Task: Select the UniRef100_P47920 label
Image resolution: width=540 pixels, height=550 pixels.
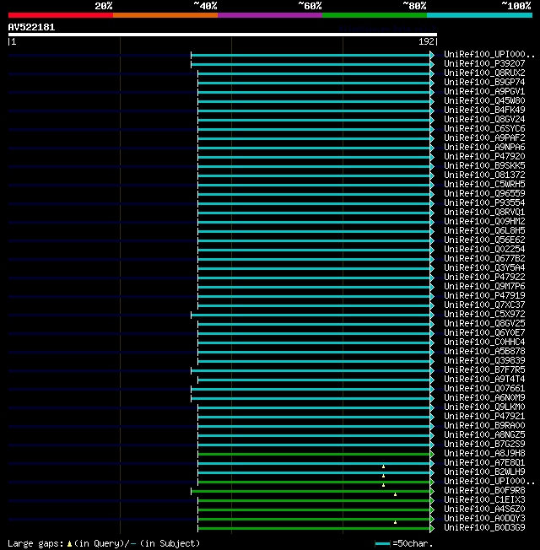Action: point(484,156)
